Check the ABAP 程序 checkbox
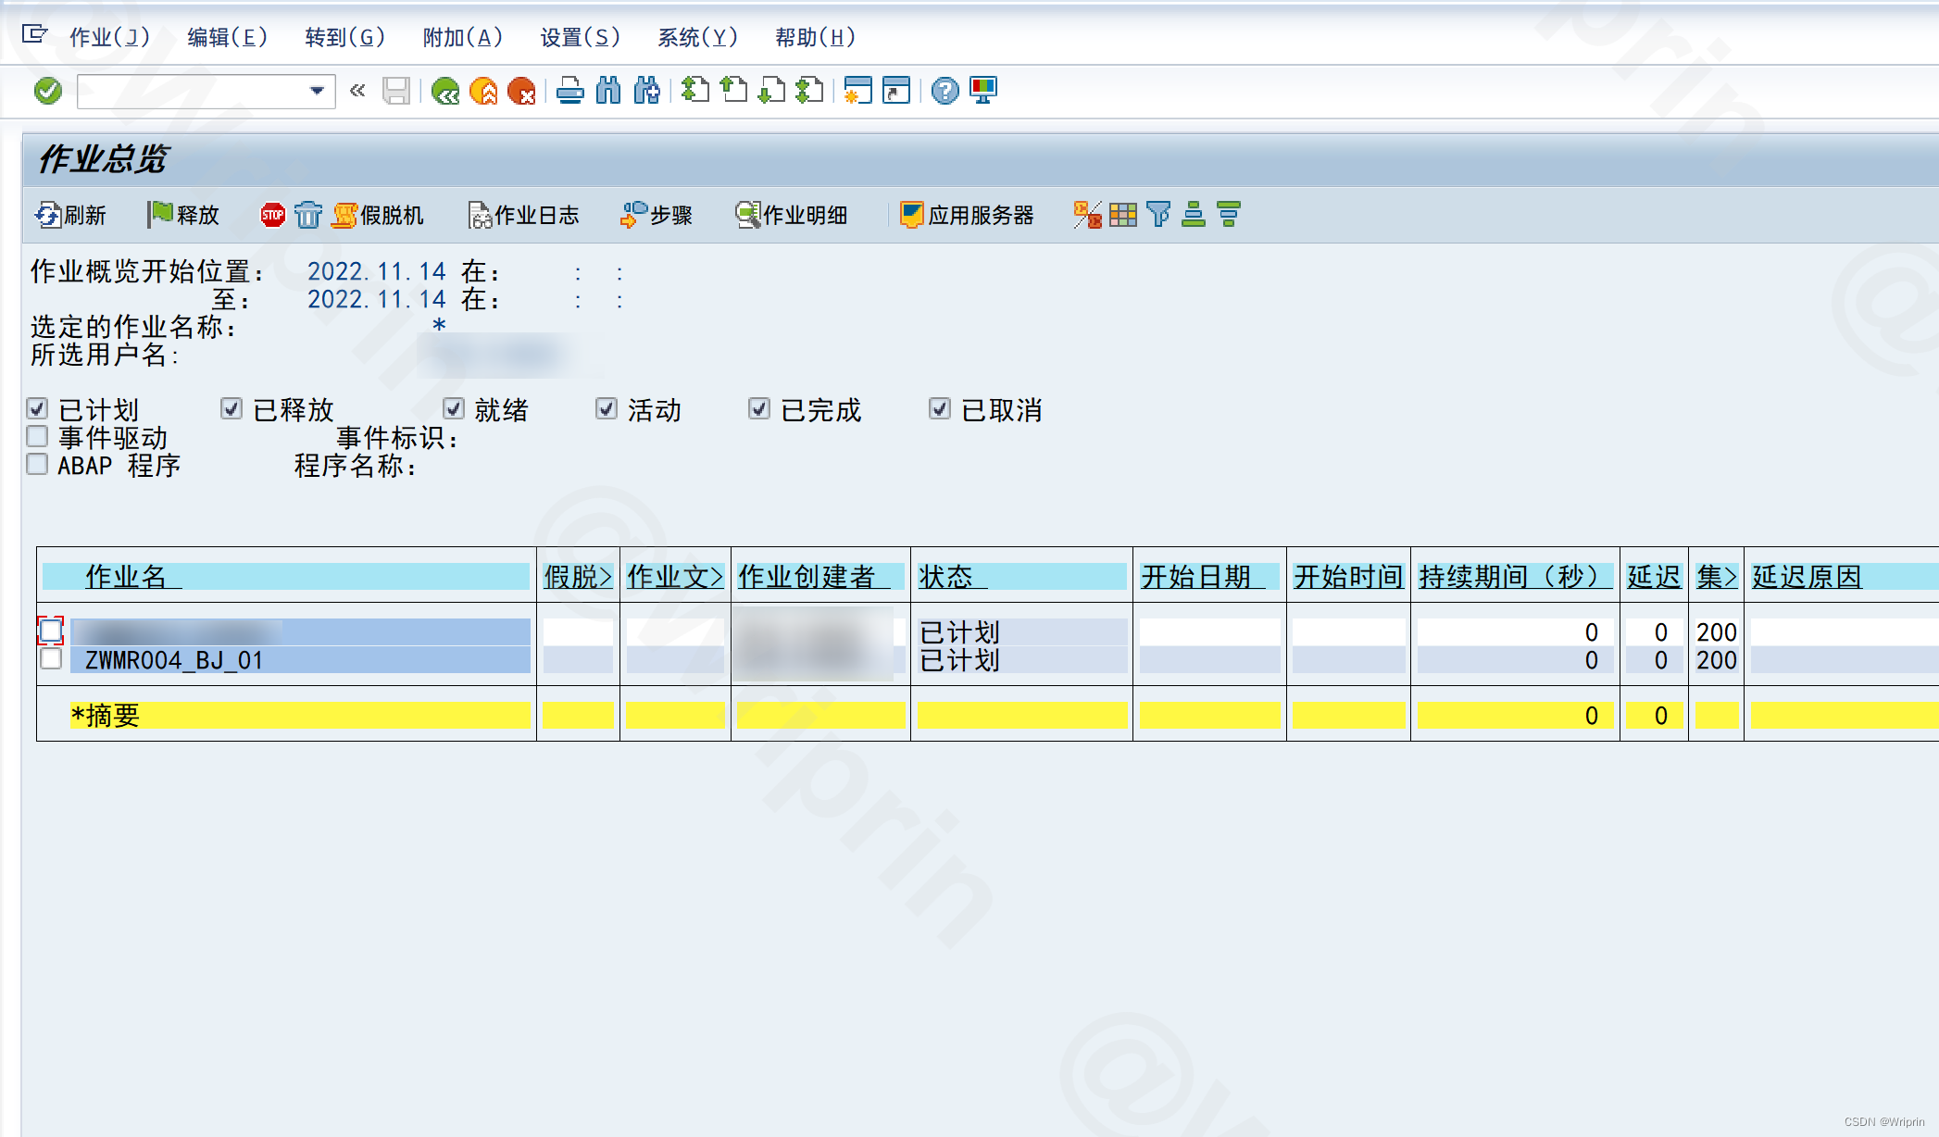The height and width of the screenshot is (1137, 1939). tap(37, 464)
